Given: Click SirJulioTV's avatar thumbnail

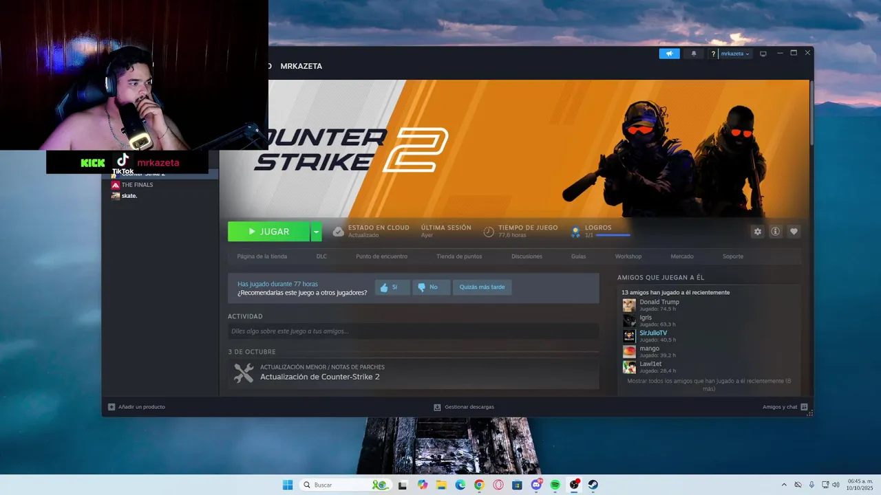Looking at the screenshot, I should pyautogui.click(x=629, y=336).
